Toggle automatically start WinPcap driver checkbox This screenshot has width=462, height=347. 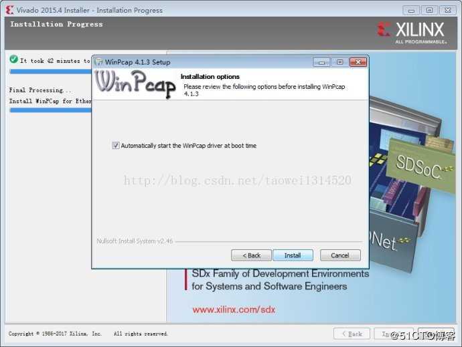click(116, 145)
